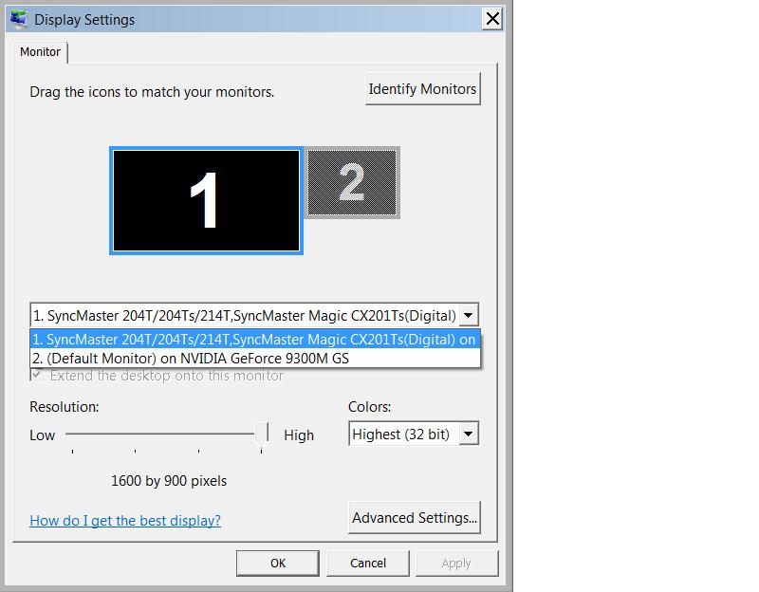Switch to the Monitor tab
The image size is (759, 592).
click(40, 52)
